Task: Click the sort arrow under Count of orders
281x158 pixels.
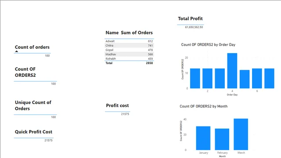Action: 17,51
